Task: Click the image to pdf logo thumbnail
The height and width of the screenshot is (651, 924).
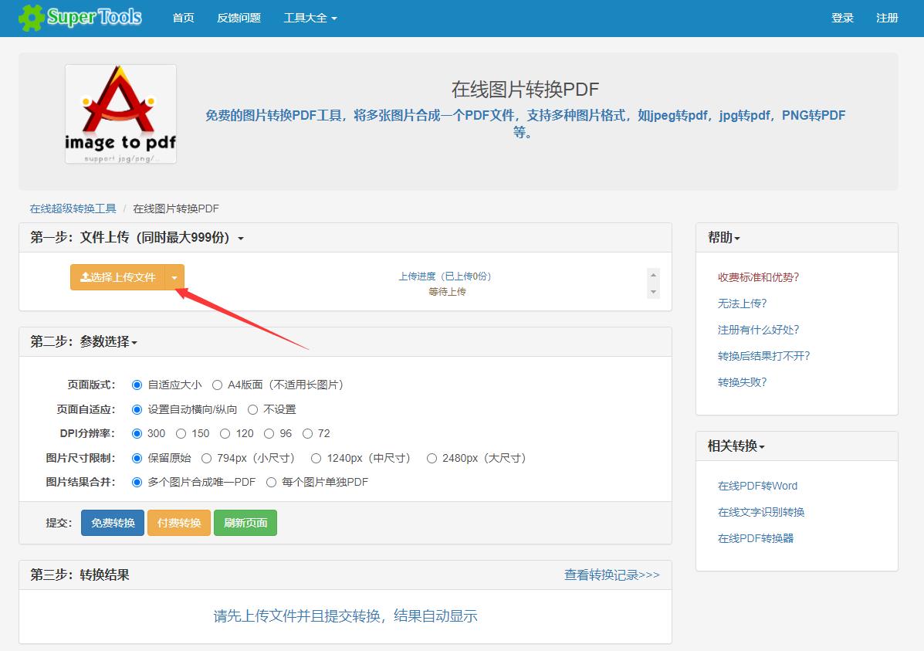Action: 120,114
